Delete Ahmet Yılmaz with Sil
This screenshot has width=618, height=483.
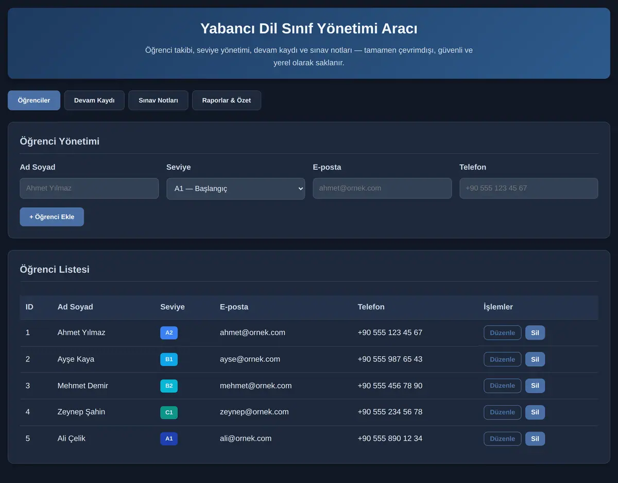(x=535, y=333)
